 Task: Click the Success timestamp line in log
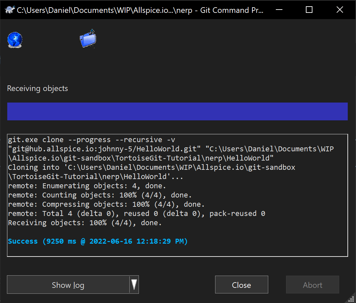pyautogui.click(x=98, y=241)
